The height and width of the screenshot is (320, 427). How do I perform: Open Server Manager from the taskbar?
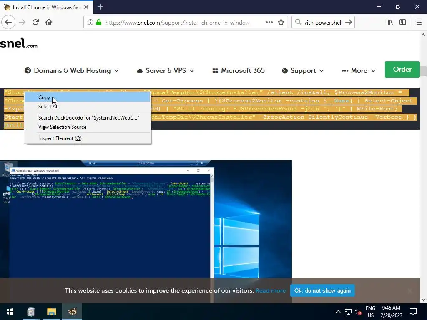tap(31, 312)
